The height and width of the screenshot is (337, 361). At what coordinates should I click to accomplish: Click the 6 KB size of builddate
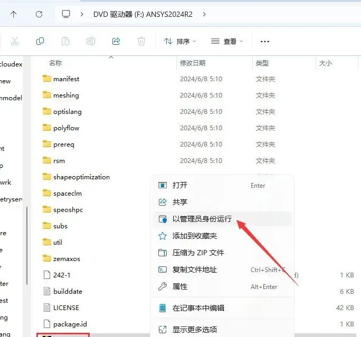(347, 291)
